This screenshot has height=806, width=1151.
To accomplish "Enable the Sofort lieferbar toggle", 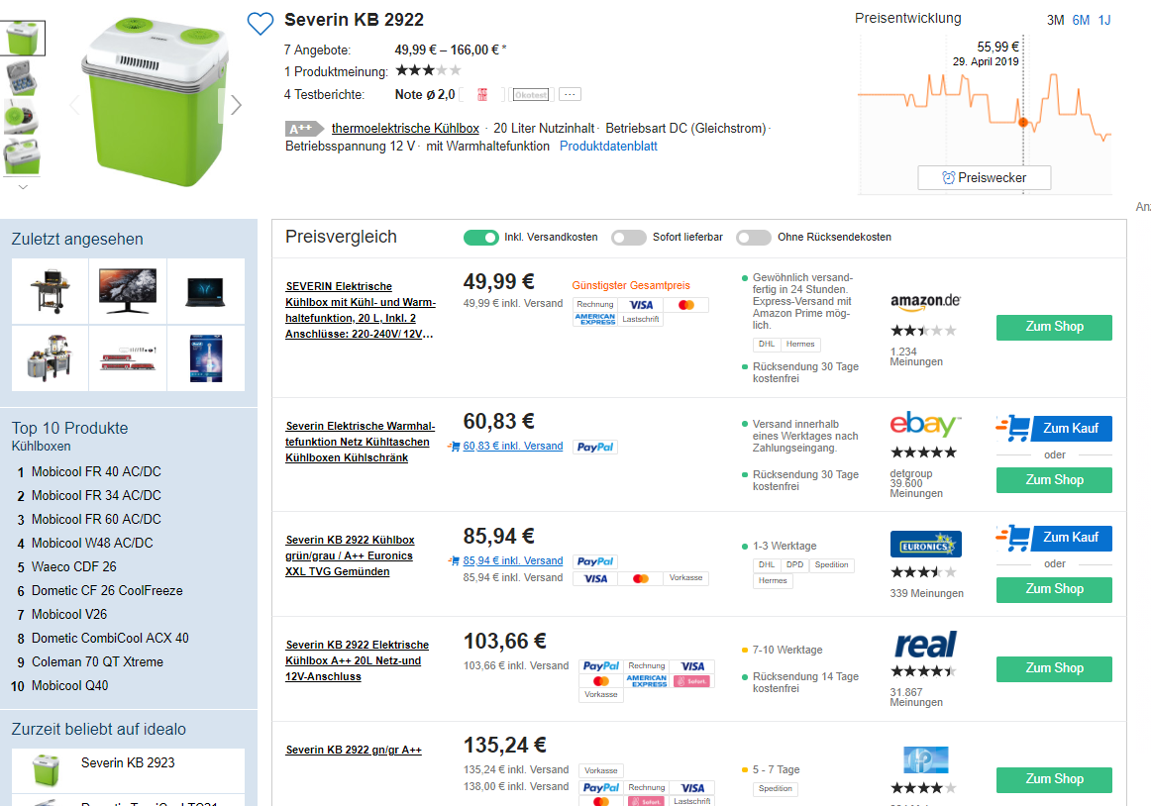I will click(628, 238).
